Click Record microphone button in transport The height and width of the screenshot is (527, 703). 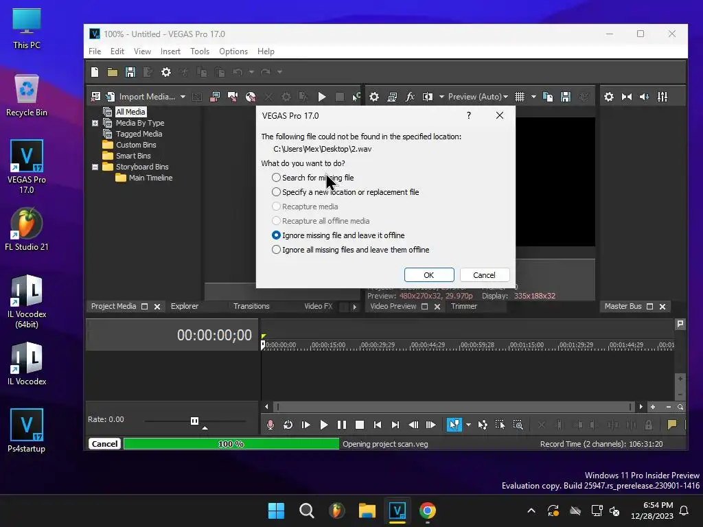[x=270, y=425]
